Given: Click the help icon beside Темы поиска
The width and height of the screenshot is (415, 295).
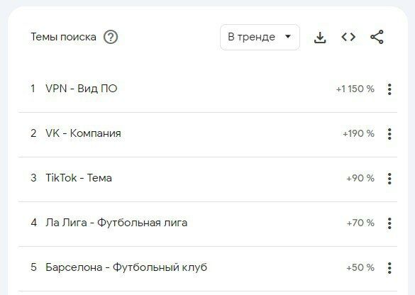Looking at the screenshot, I should [x=111, y=37].
